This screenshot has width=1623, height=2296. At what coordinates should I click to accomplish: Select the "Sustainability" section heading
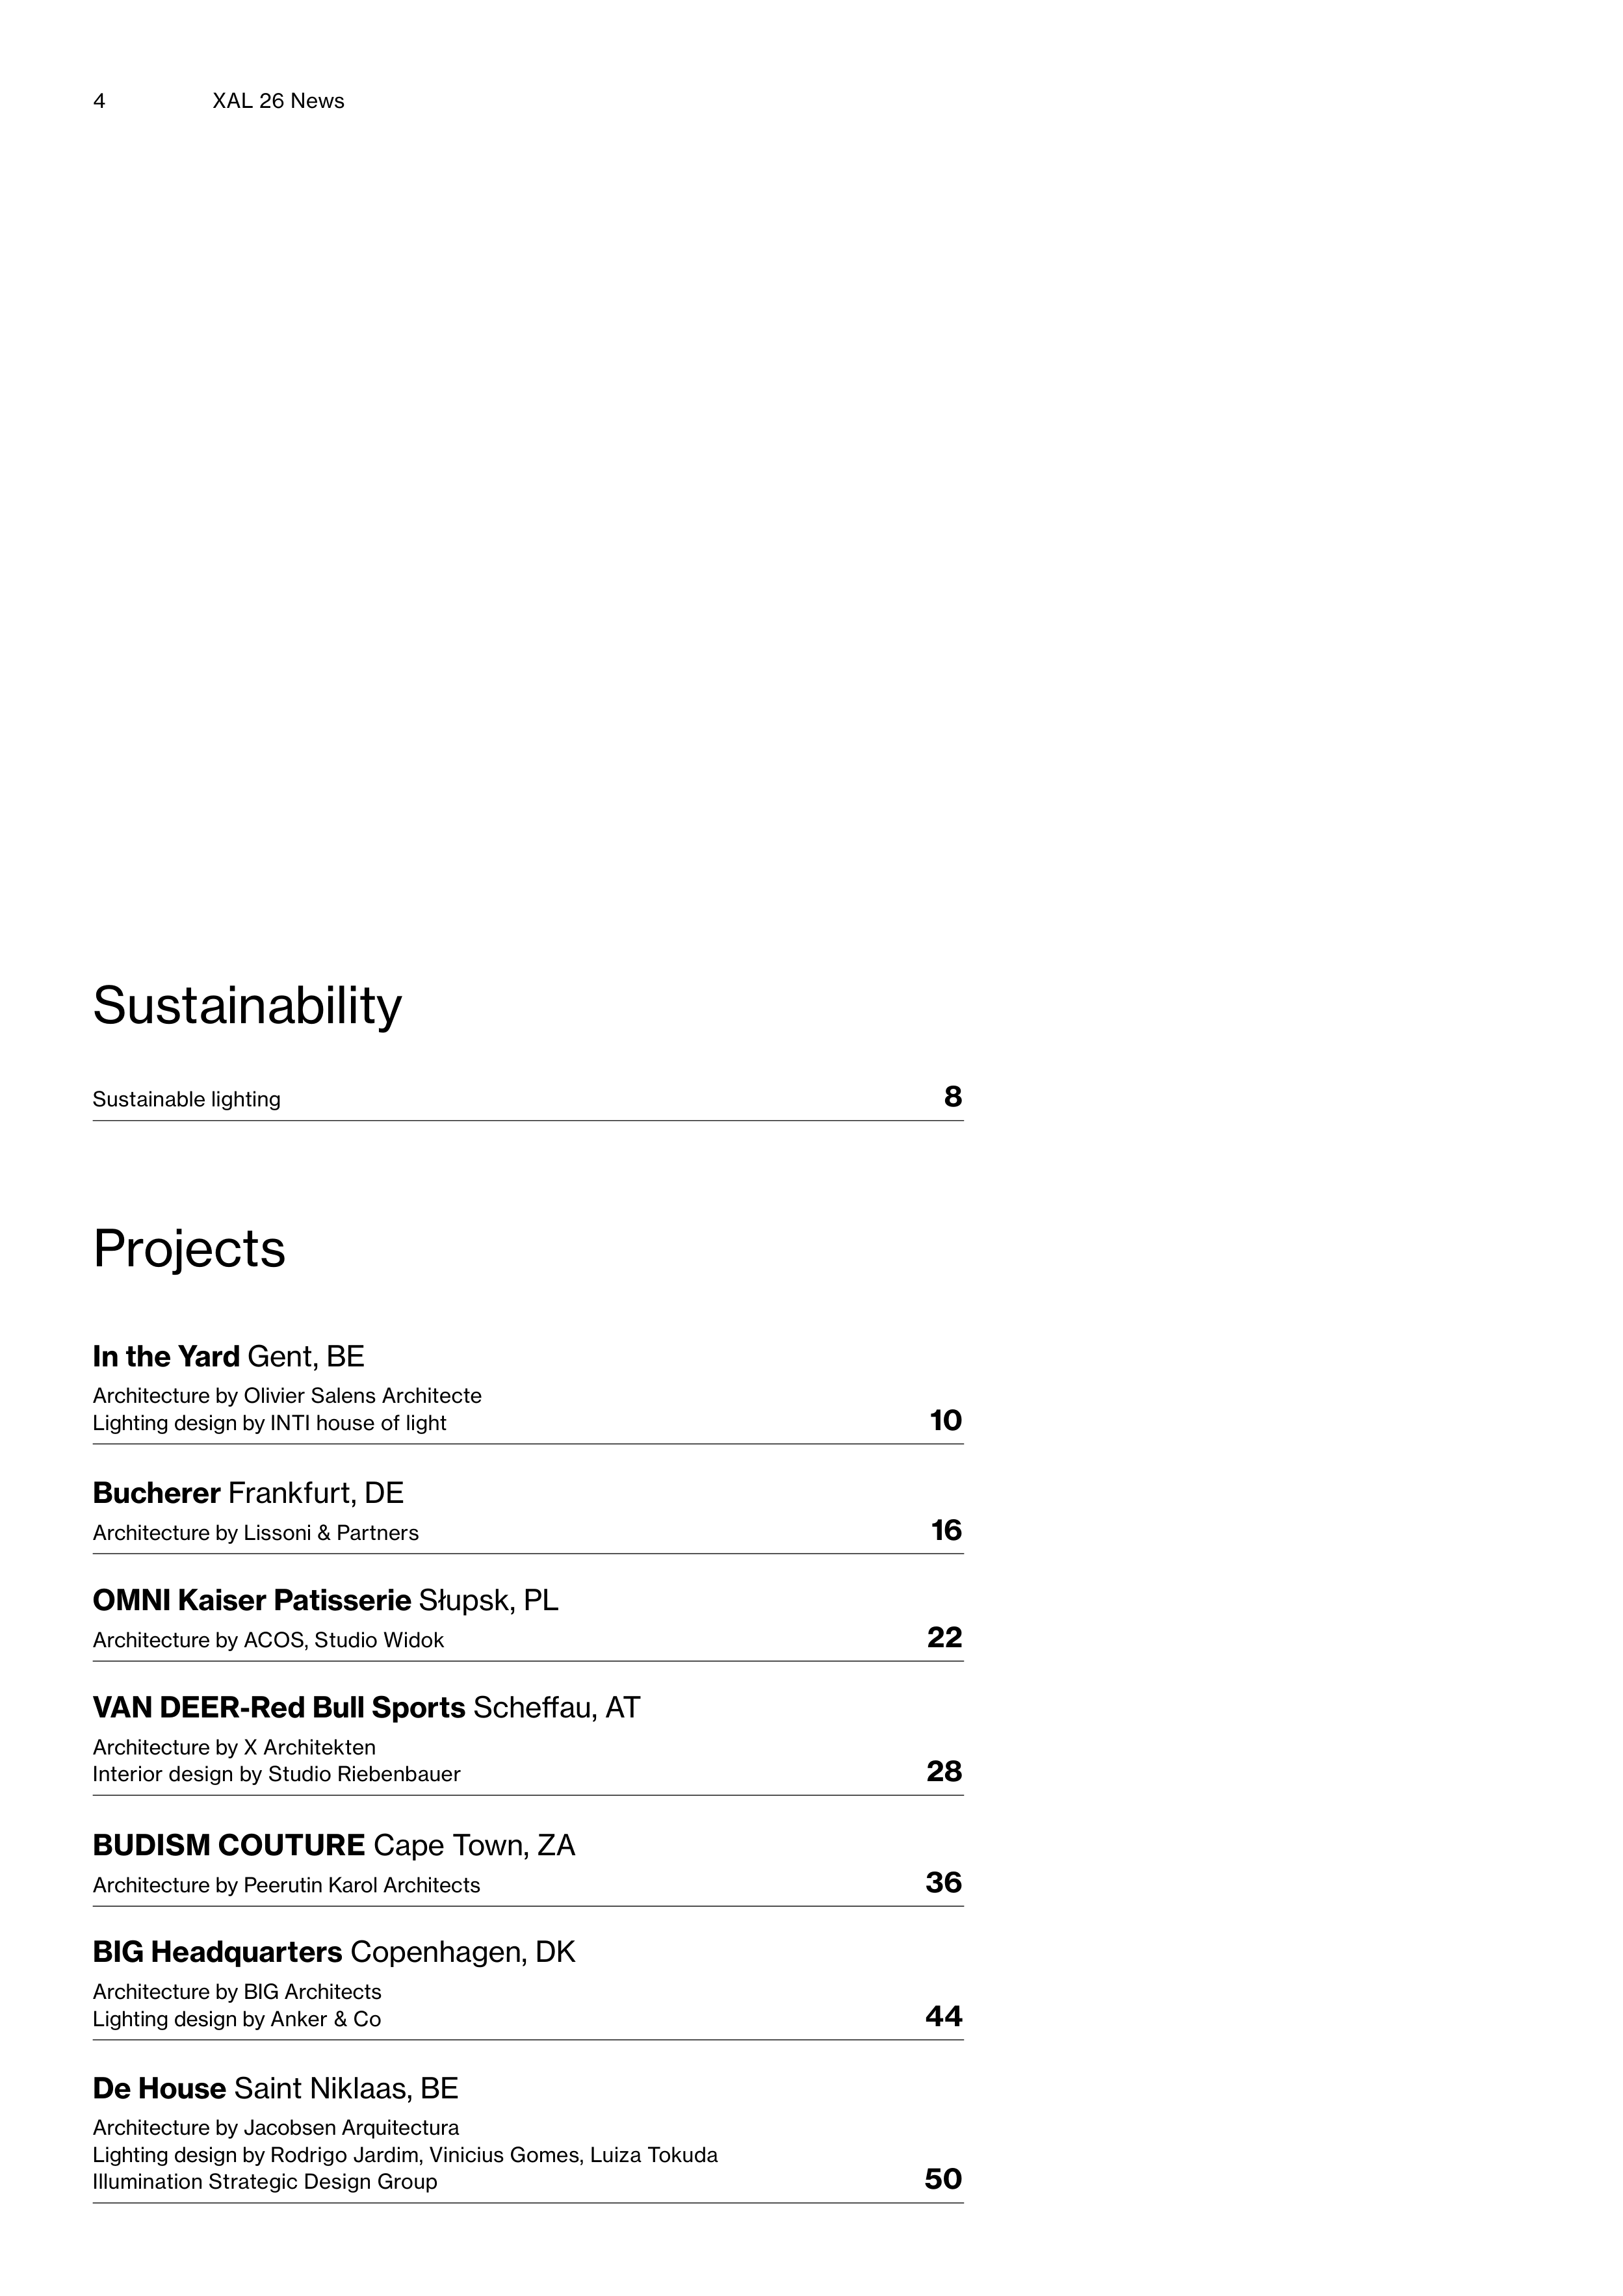click(x=247, y=1005)
